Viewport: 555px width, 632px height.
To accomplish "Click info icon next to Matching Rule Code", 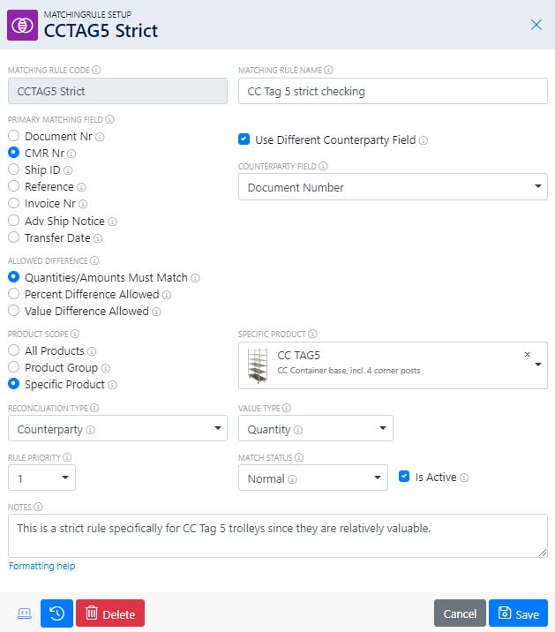I will (x=96, y=70).
